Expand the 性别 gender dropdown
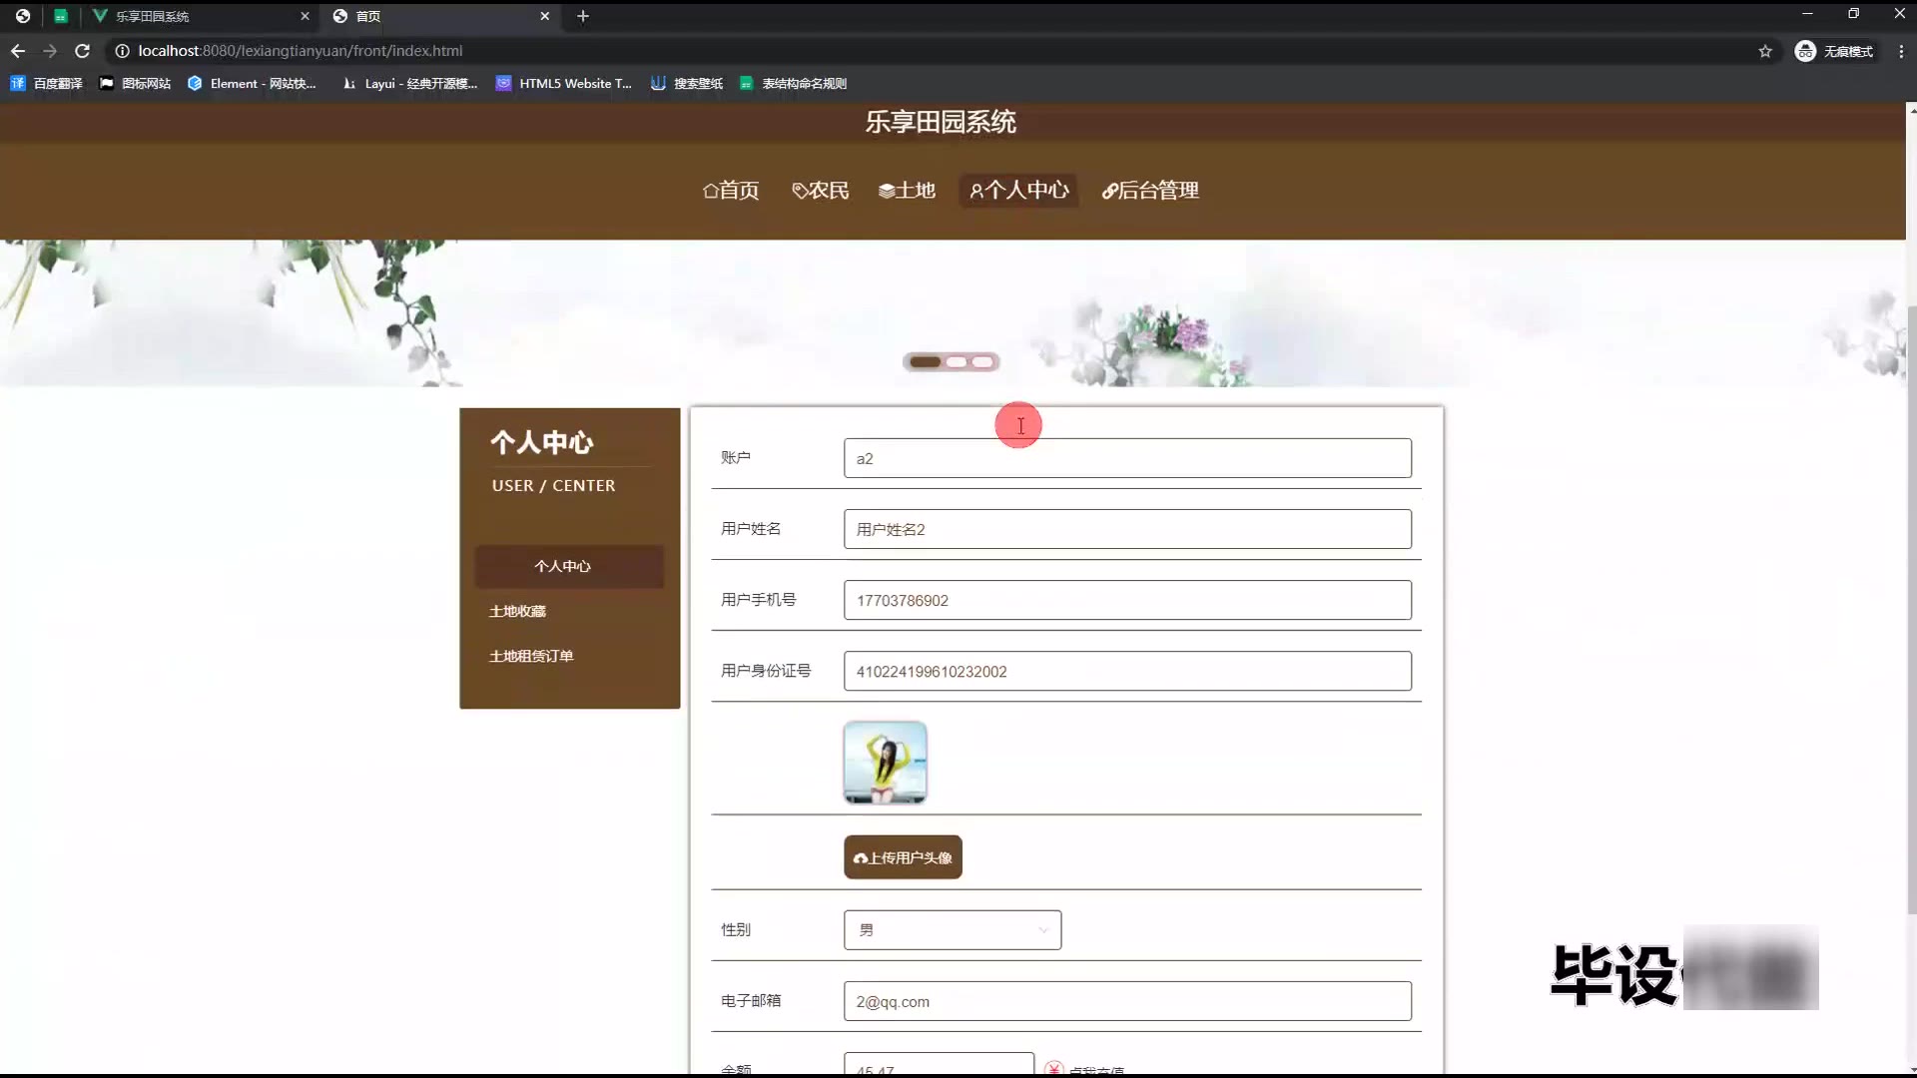The height and width of the screenshot is (1078, 1917). 952,929
